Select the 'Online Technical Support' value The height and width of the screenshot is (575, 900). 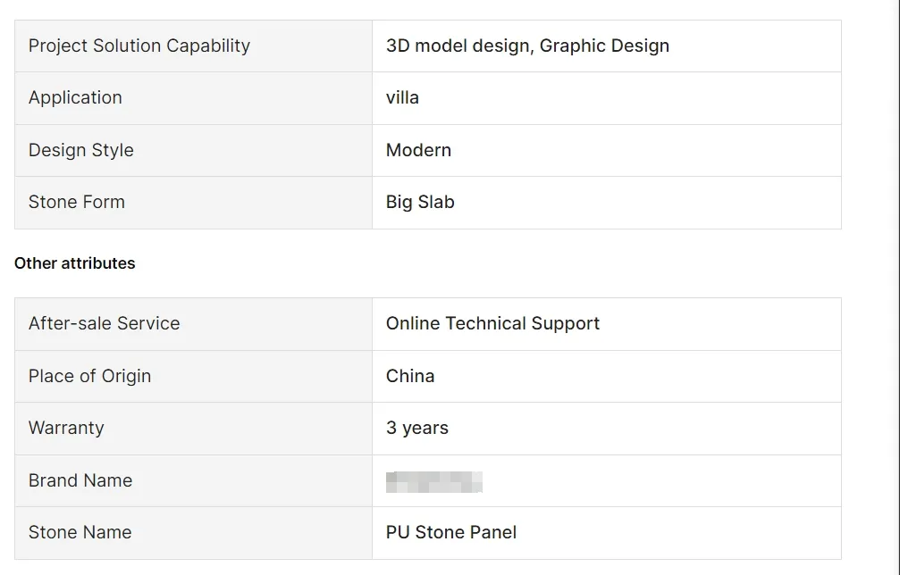492,323
